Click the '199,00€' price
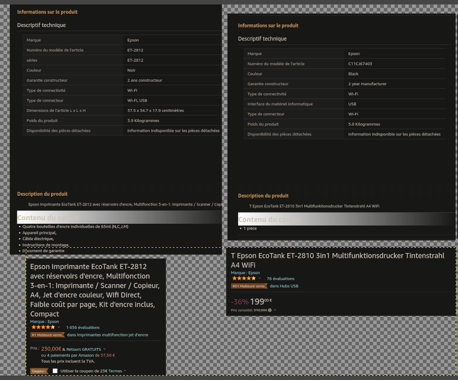This screenshot has height=380, width=458. [x=261, y=301]
